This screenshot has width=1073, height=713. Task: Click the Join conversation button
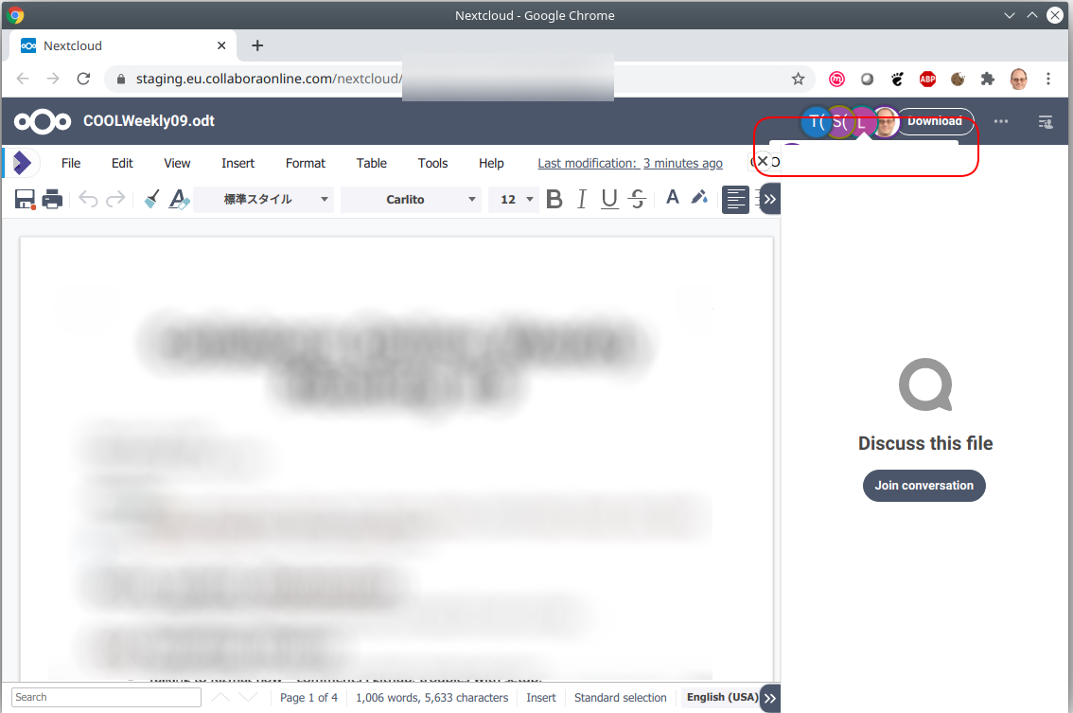click(923, 486)
